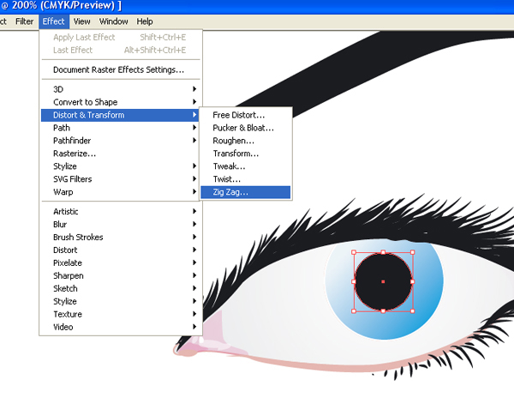Open the Texture submenu
The image size is (514, 404).
(121, 314)
